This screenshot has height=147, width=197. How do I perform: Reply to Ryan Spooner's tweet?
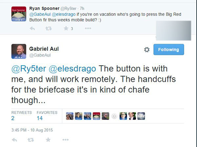click(x=32, y=29)
